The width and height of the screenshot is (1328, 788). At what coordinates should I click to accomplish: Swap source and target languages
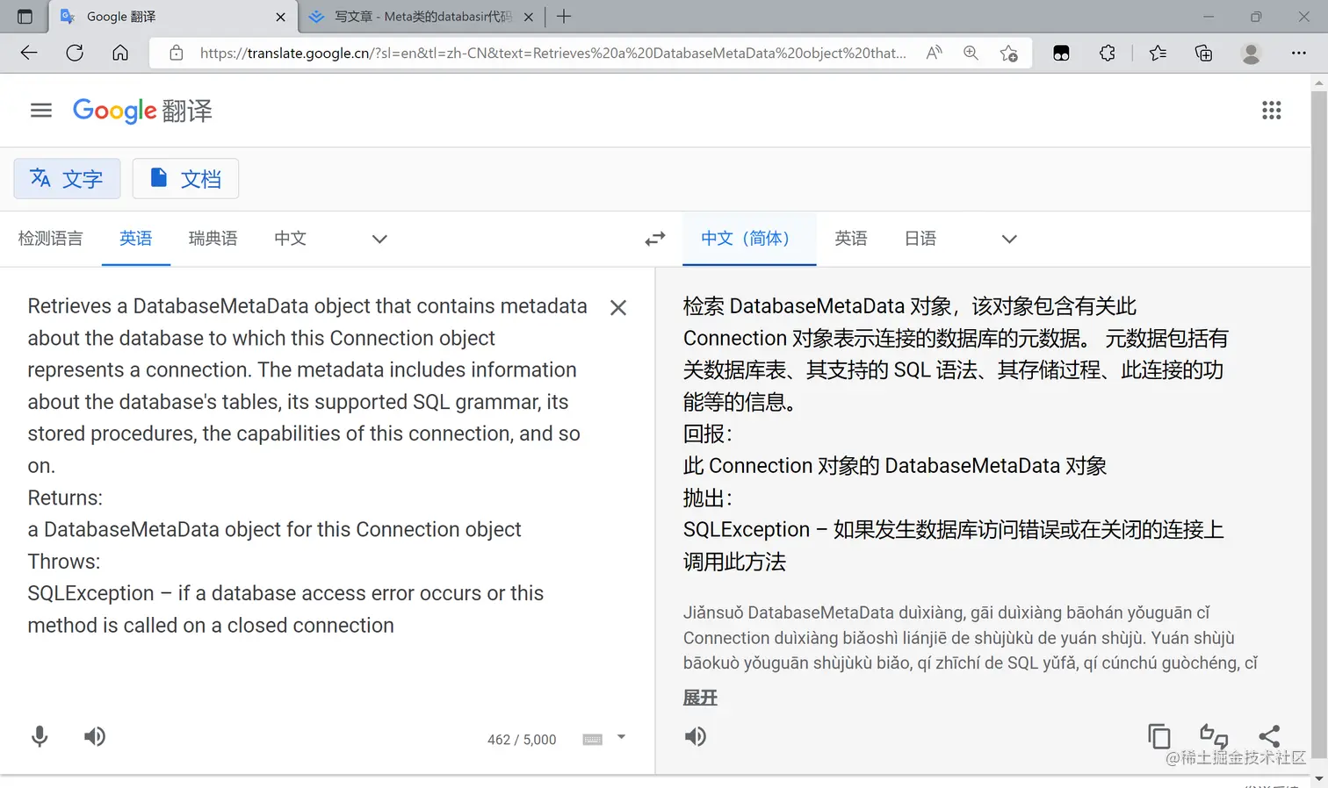click(655, 239)
